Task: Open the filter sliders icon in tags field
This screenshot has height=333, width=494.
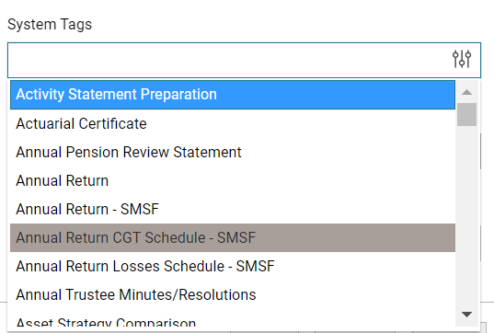Action: click(462, 59)
